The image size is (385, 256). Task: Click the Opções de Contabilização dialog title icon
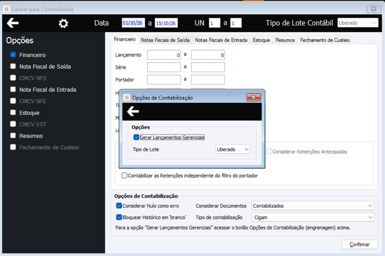coord(127,97)
